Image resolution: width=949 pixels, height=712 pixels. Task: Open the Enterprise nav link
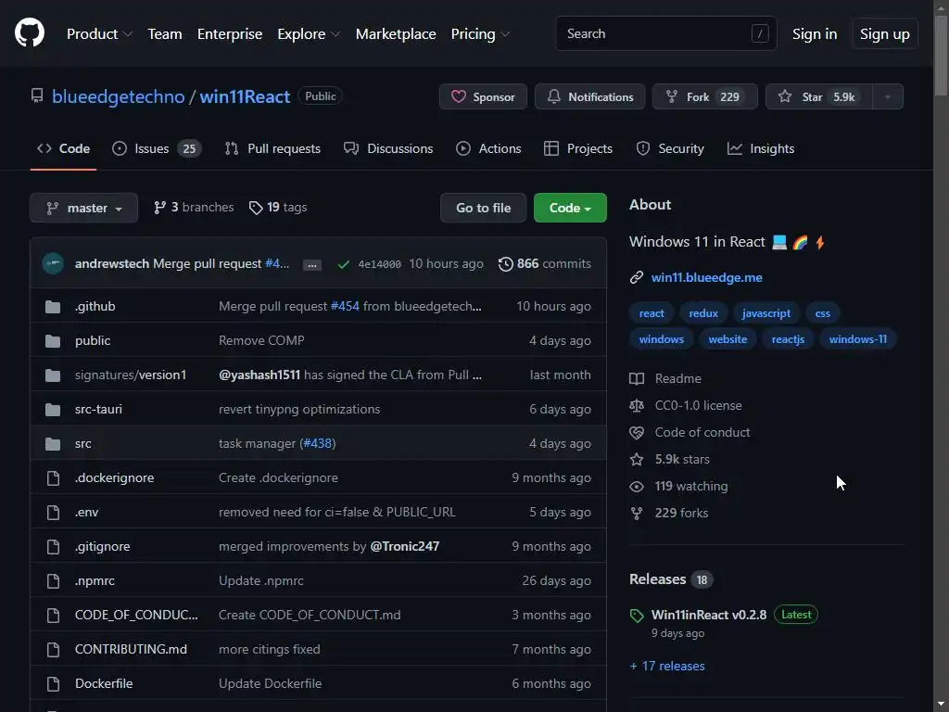point(230,34)
